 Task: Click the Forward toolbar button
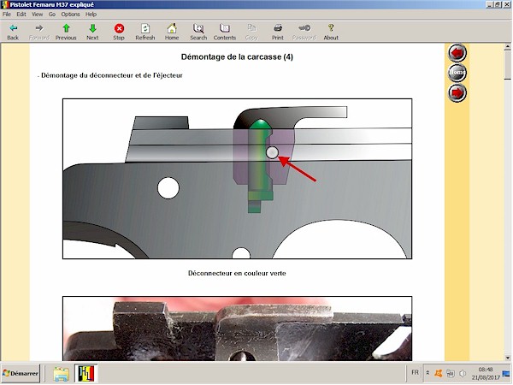click(39, 33)
